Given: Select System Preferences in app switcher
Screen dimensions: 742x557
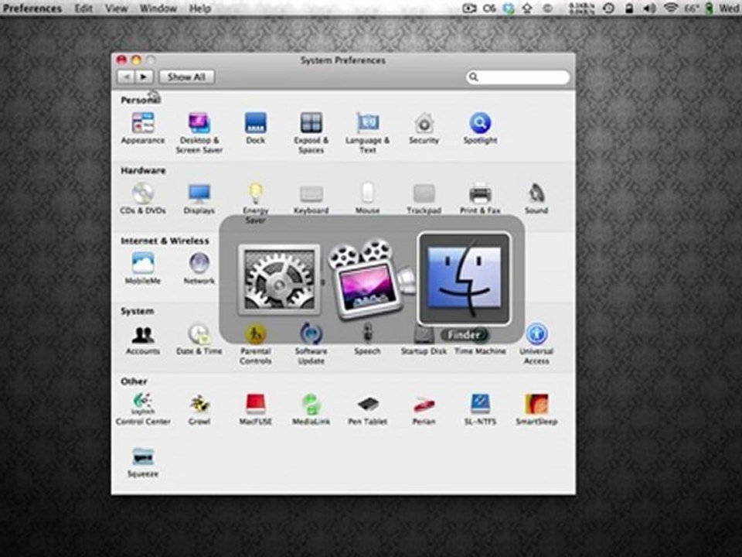Looking at the screenshot, I should (x=279, y=279).
